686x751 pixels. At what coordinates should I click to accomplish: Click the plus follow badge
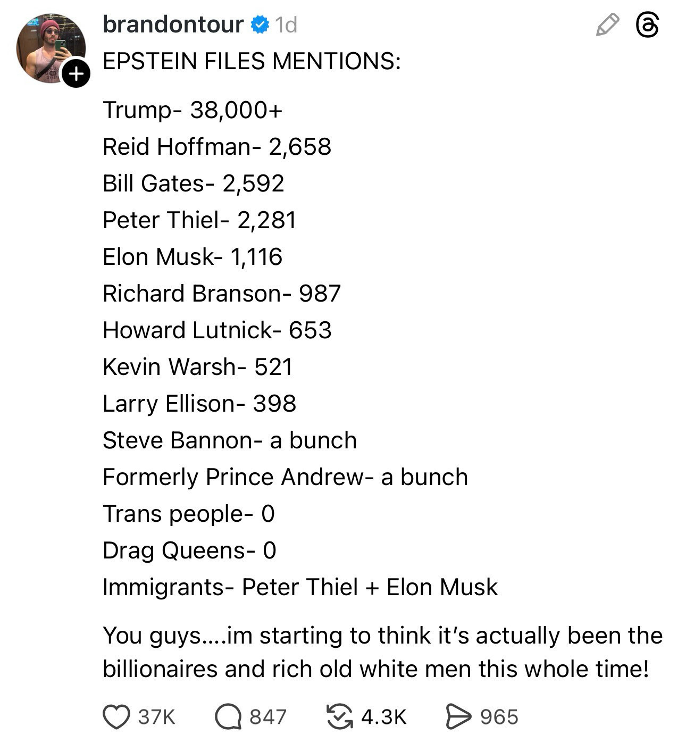tap(76, 73)
